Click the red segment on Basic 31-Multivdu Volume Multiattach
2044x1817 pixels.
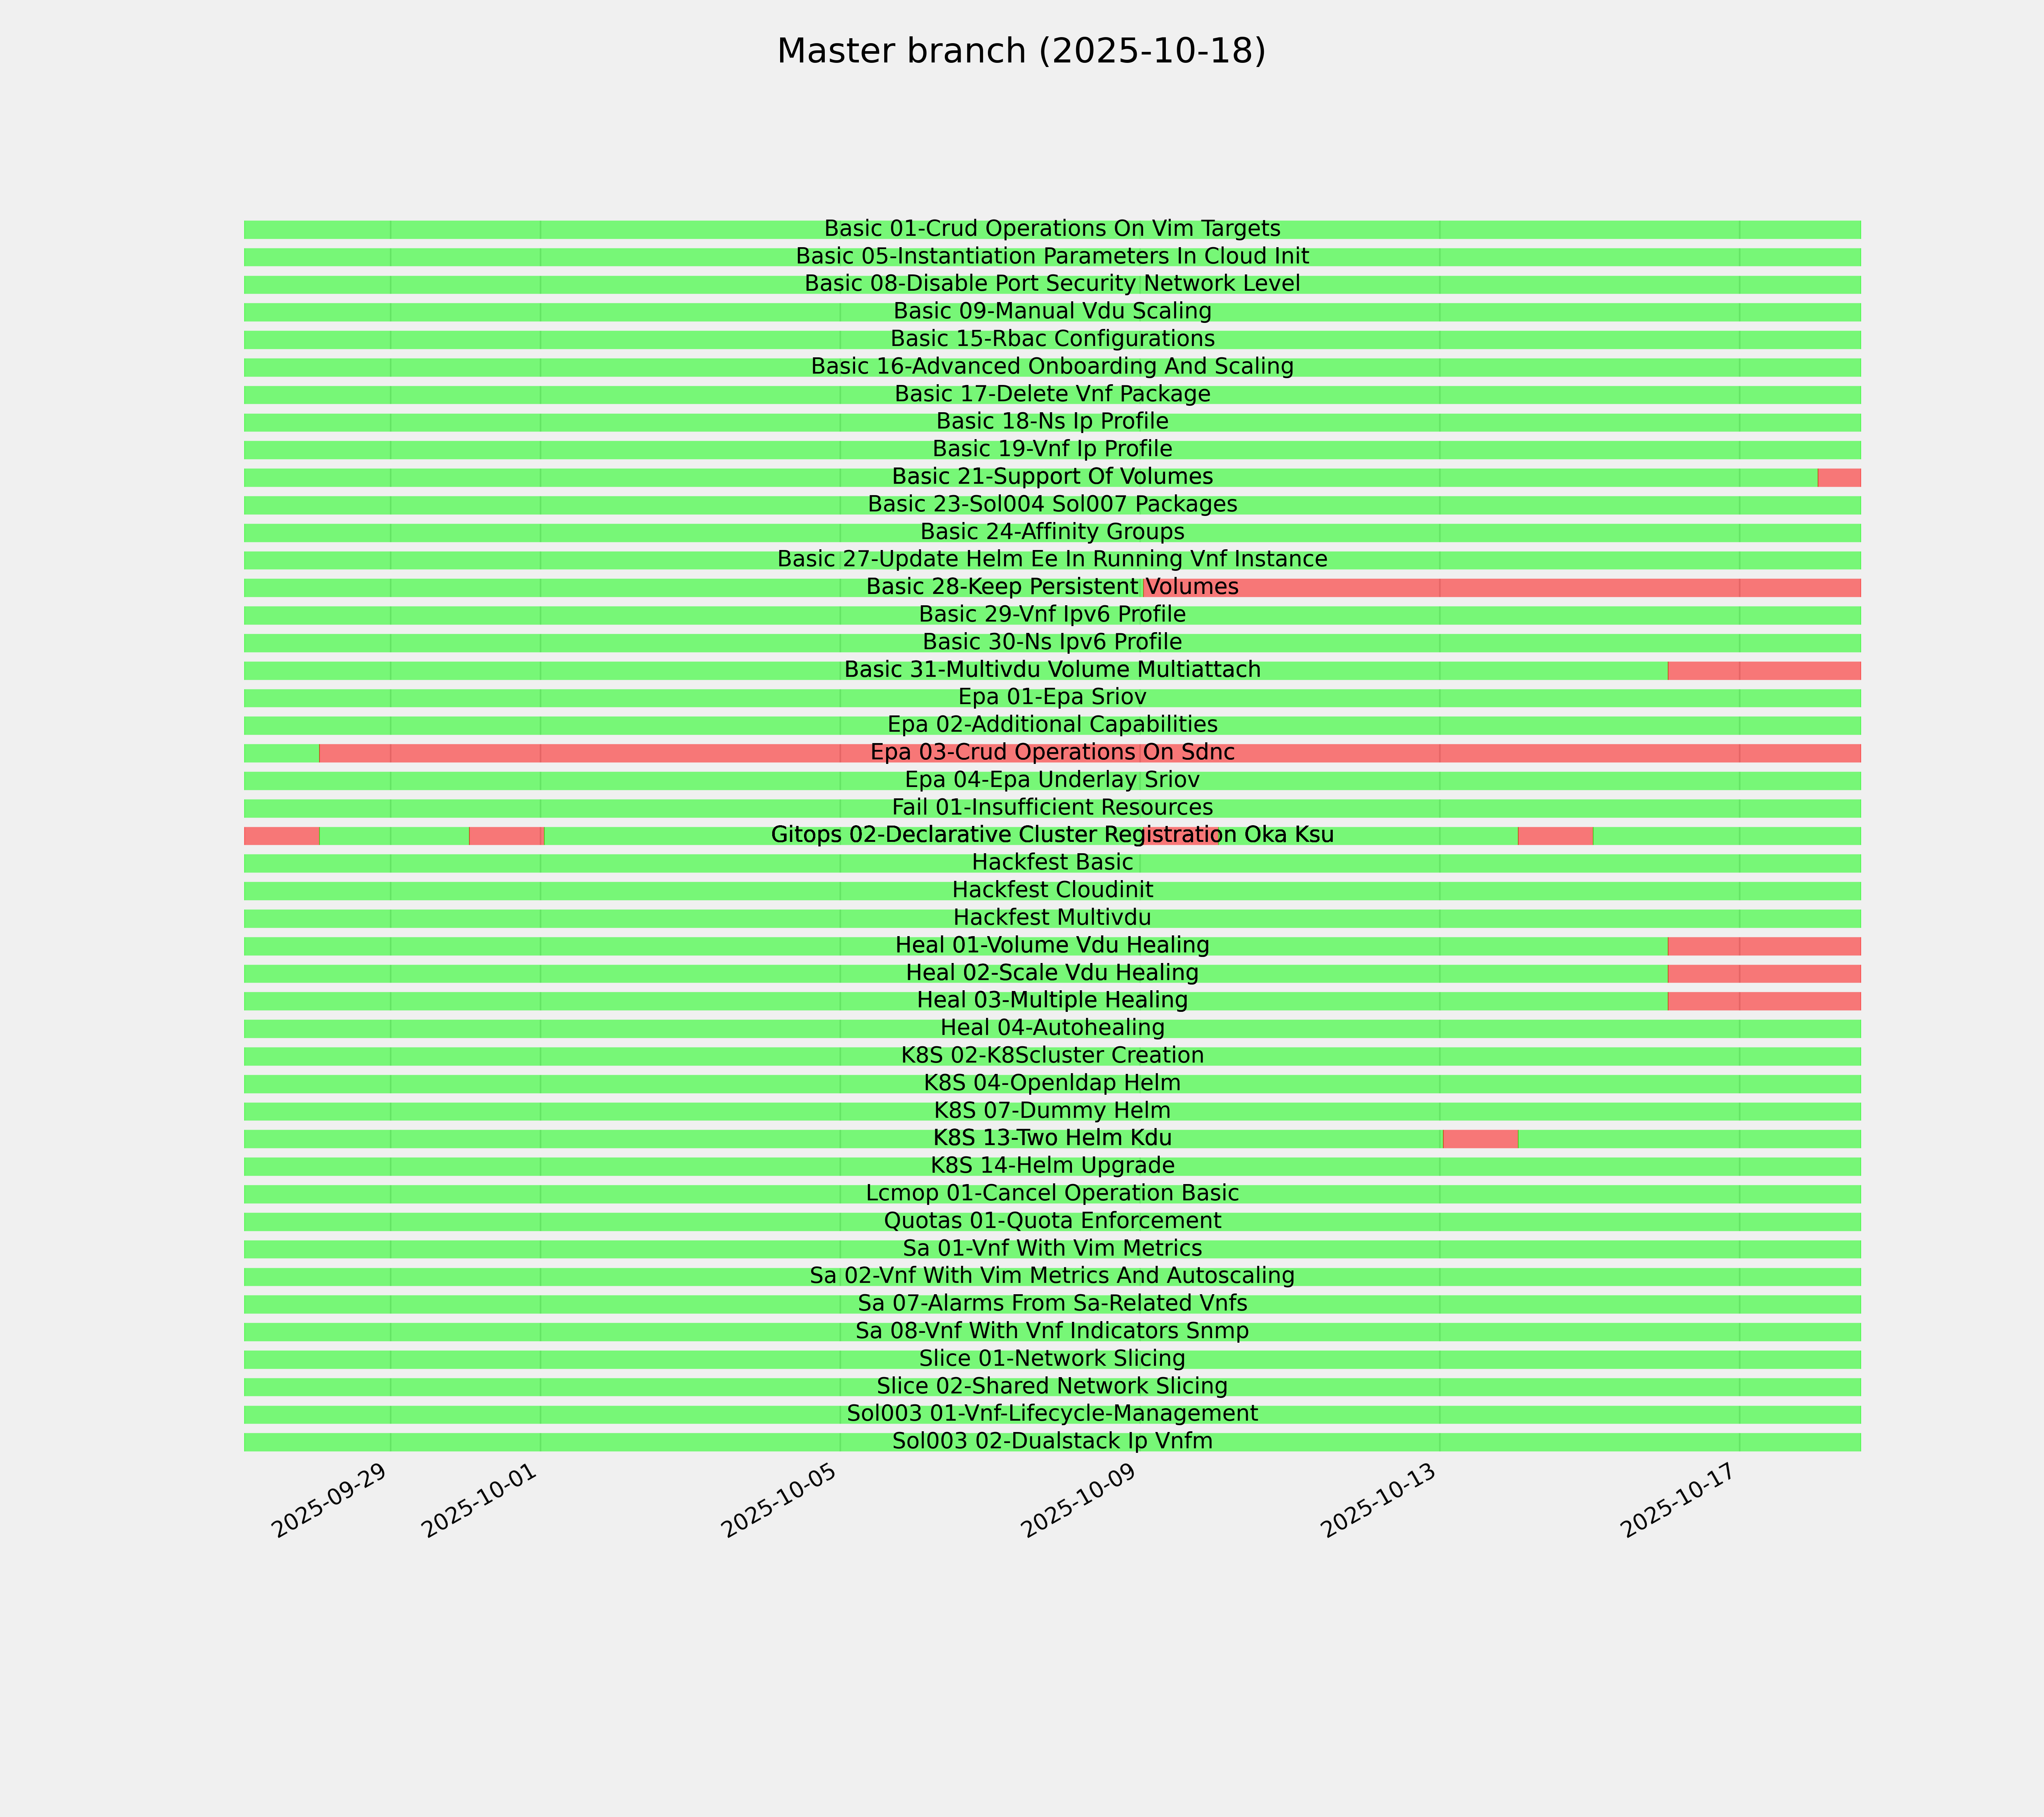tap(1763, 670)
